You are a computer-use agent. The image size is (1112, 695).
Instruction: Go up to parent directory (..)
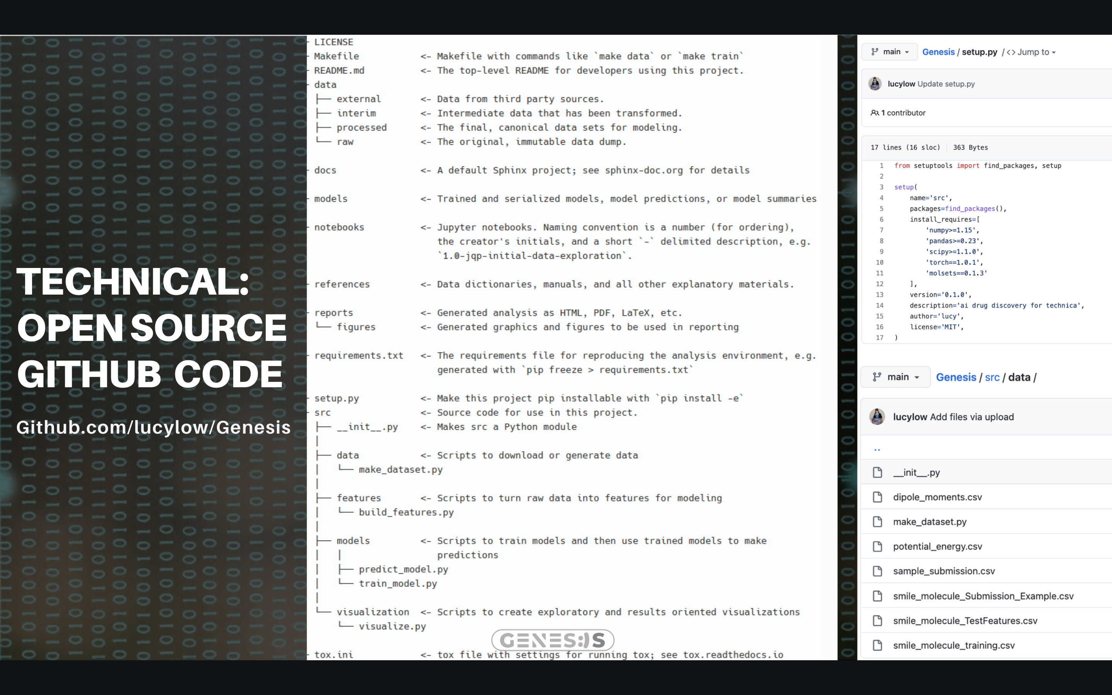coord(877,449)
